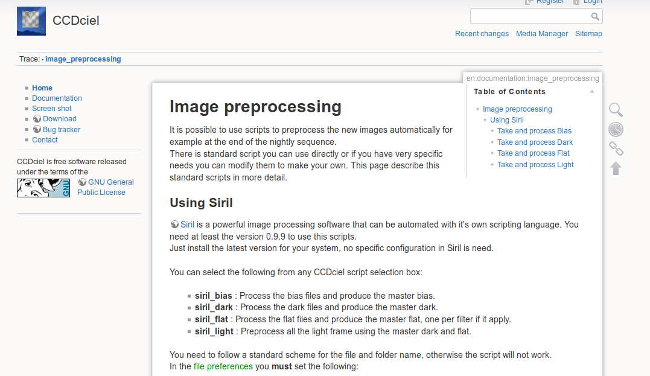Viewport: 650px width, 376px height.
Task: Click the GNU license badge image
Action: tap(43, 188)
